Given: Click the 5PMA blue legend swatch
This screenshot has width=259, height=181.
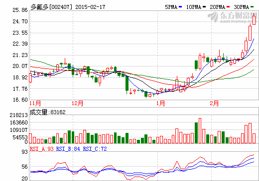Looking at the screenshot, I should click(x=180, y=7).
